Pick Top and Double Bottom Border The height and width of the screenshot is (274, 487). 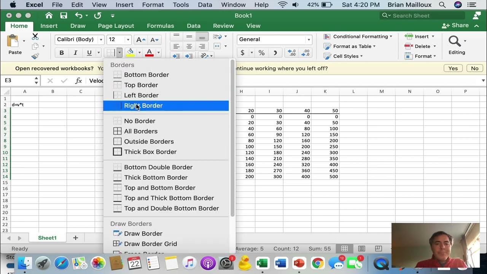(x=166, y=209)
